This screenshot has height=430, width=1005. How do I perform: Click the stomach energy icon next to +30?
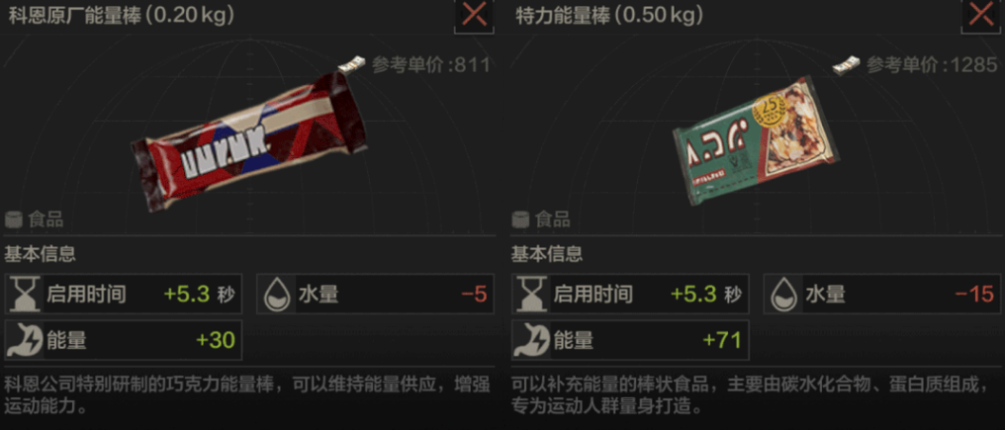[x=24, y=340]
